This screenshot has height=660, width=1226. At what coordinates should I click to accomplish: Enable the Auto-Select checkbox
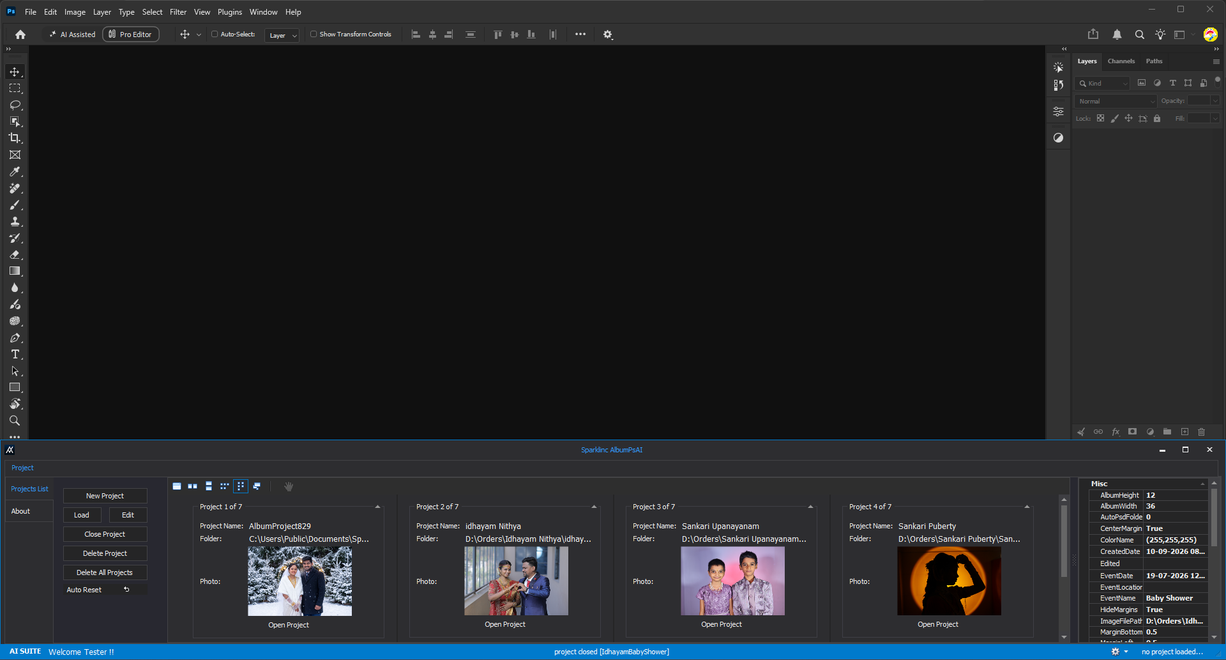215,35
